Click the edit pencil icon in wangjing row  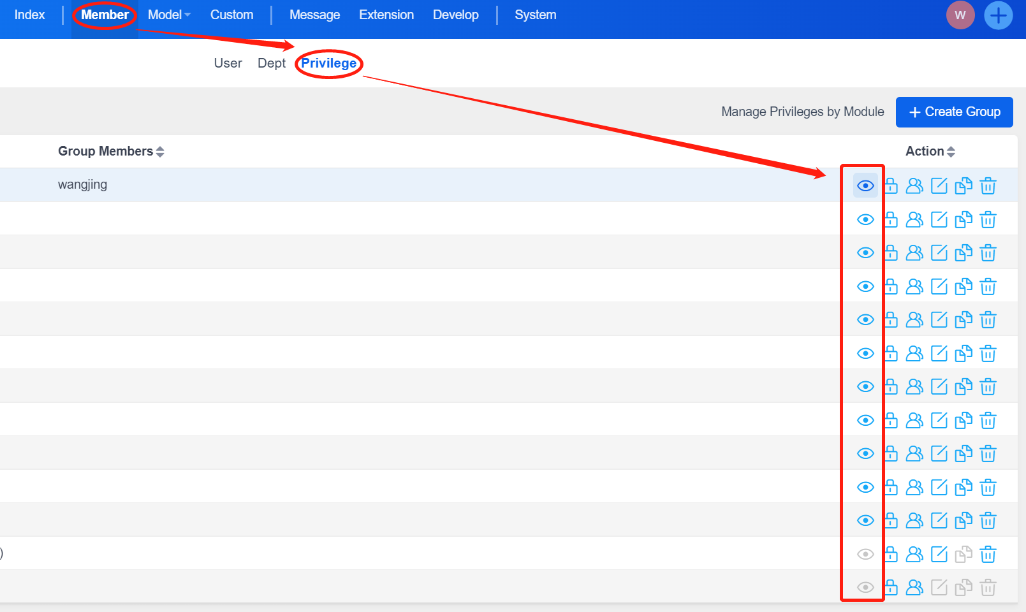pyautogui.click(x=939, y=186)
